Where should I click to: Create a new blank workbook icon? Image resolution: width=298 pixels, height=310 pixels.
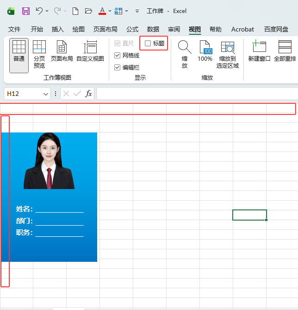pos(75,11)
